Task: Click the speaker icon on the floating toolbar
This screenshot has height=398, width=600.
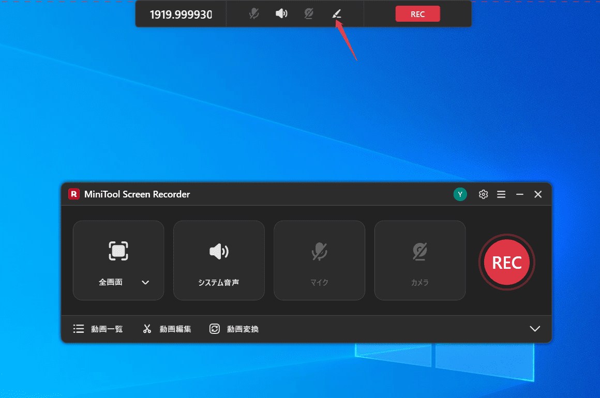Action: coord(281,13)
